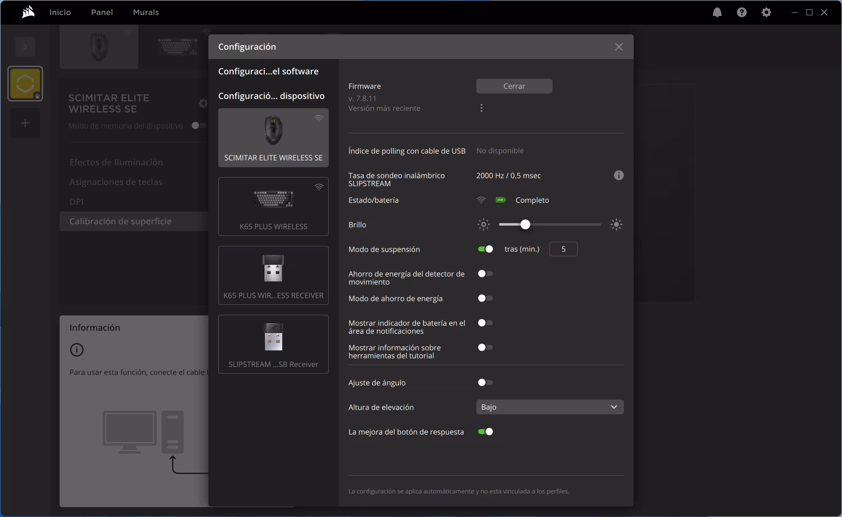Image resolution: width=842 pixels, height=517 pixels.
Task: Click the suspension minutes input field
Action: [563, 249]
